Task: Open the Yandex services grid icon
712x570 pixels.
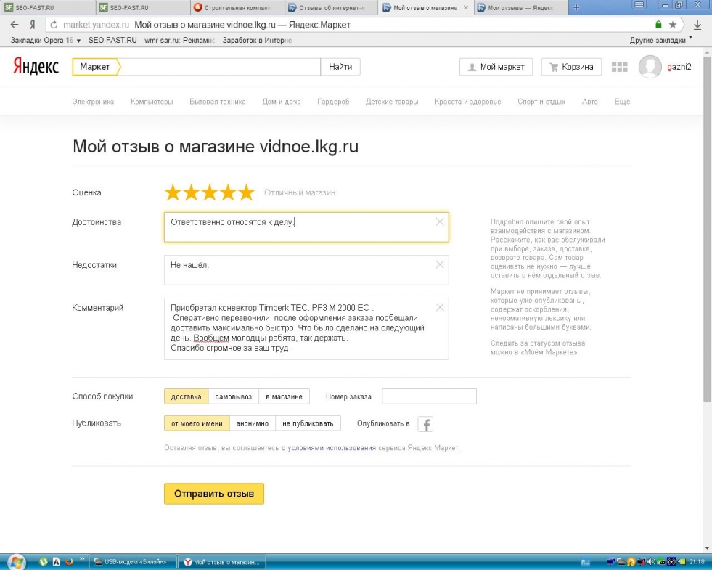Action: click(619, 67)
